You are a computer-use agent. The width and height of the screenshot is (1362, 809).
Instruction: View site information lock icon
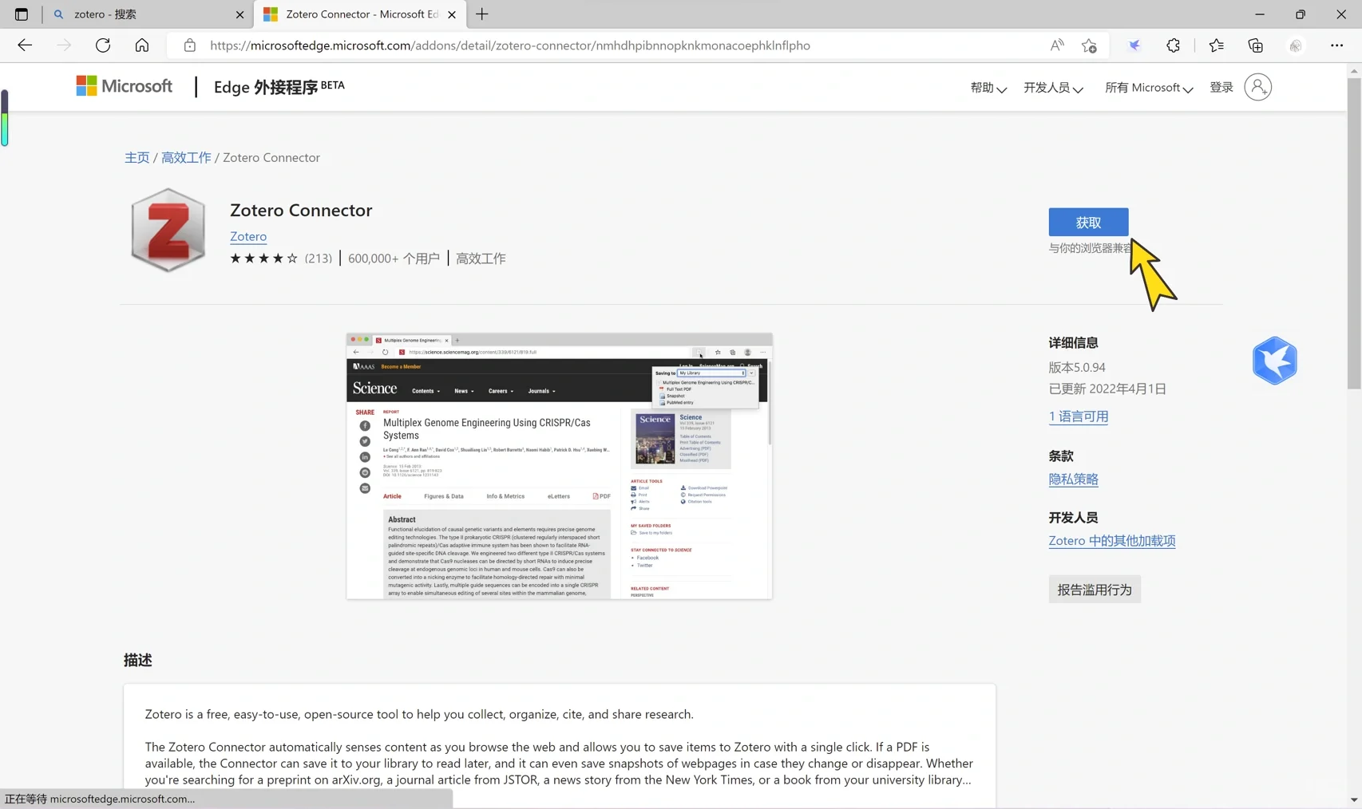189,45
